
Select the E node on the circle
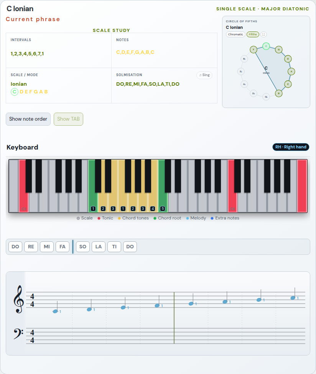click(288, 84)
